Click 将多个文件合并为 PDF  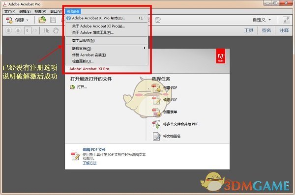click(x=180, y=124)
